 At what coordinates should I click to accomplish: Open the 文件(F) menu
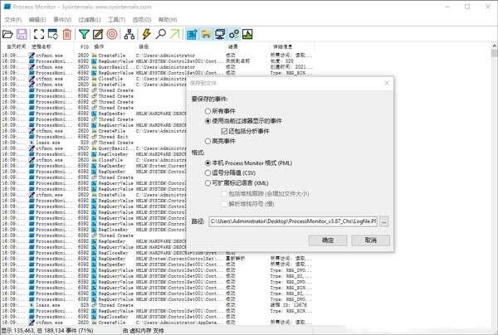(13, 19)
